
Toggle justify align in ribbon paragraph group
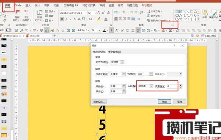129,19
